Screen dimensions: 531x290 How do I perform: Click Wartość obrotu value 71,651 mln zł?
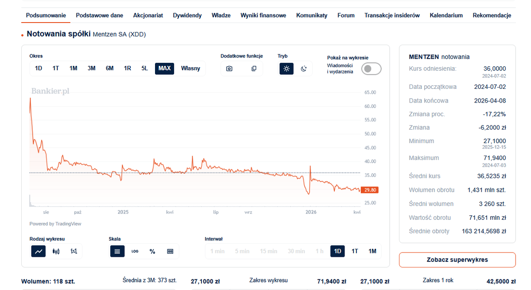click(488, 217)
